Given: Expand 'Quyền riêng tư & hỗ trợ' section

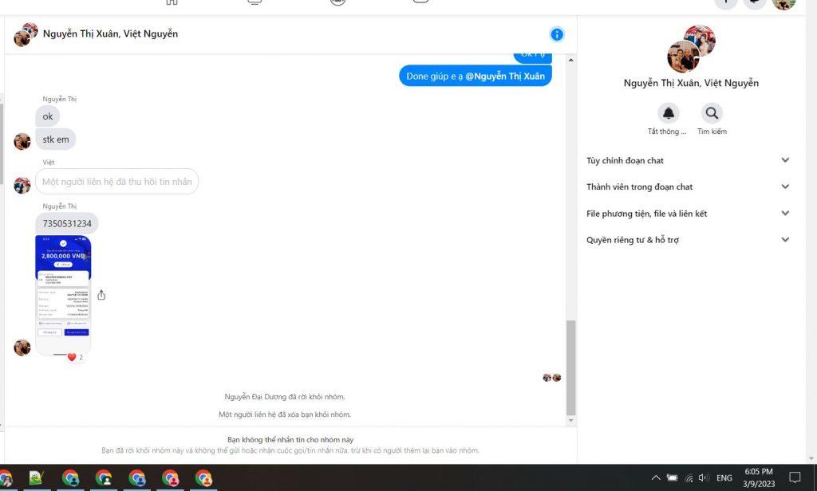Looking at the screenshot, I should (x=688, y=240).
